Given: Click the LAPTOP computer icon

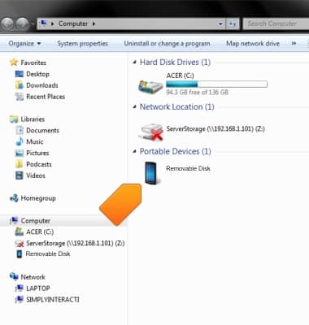Looking at the screenshot, I should tap(20, 288).
